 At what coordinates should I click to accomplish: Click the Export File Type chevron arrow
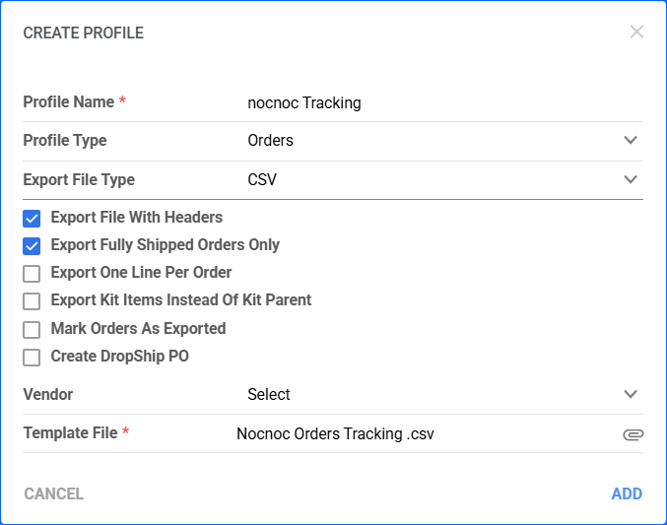click(x=631, y=179)
